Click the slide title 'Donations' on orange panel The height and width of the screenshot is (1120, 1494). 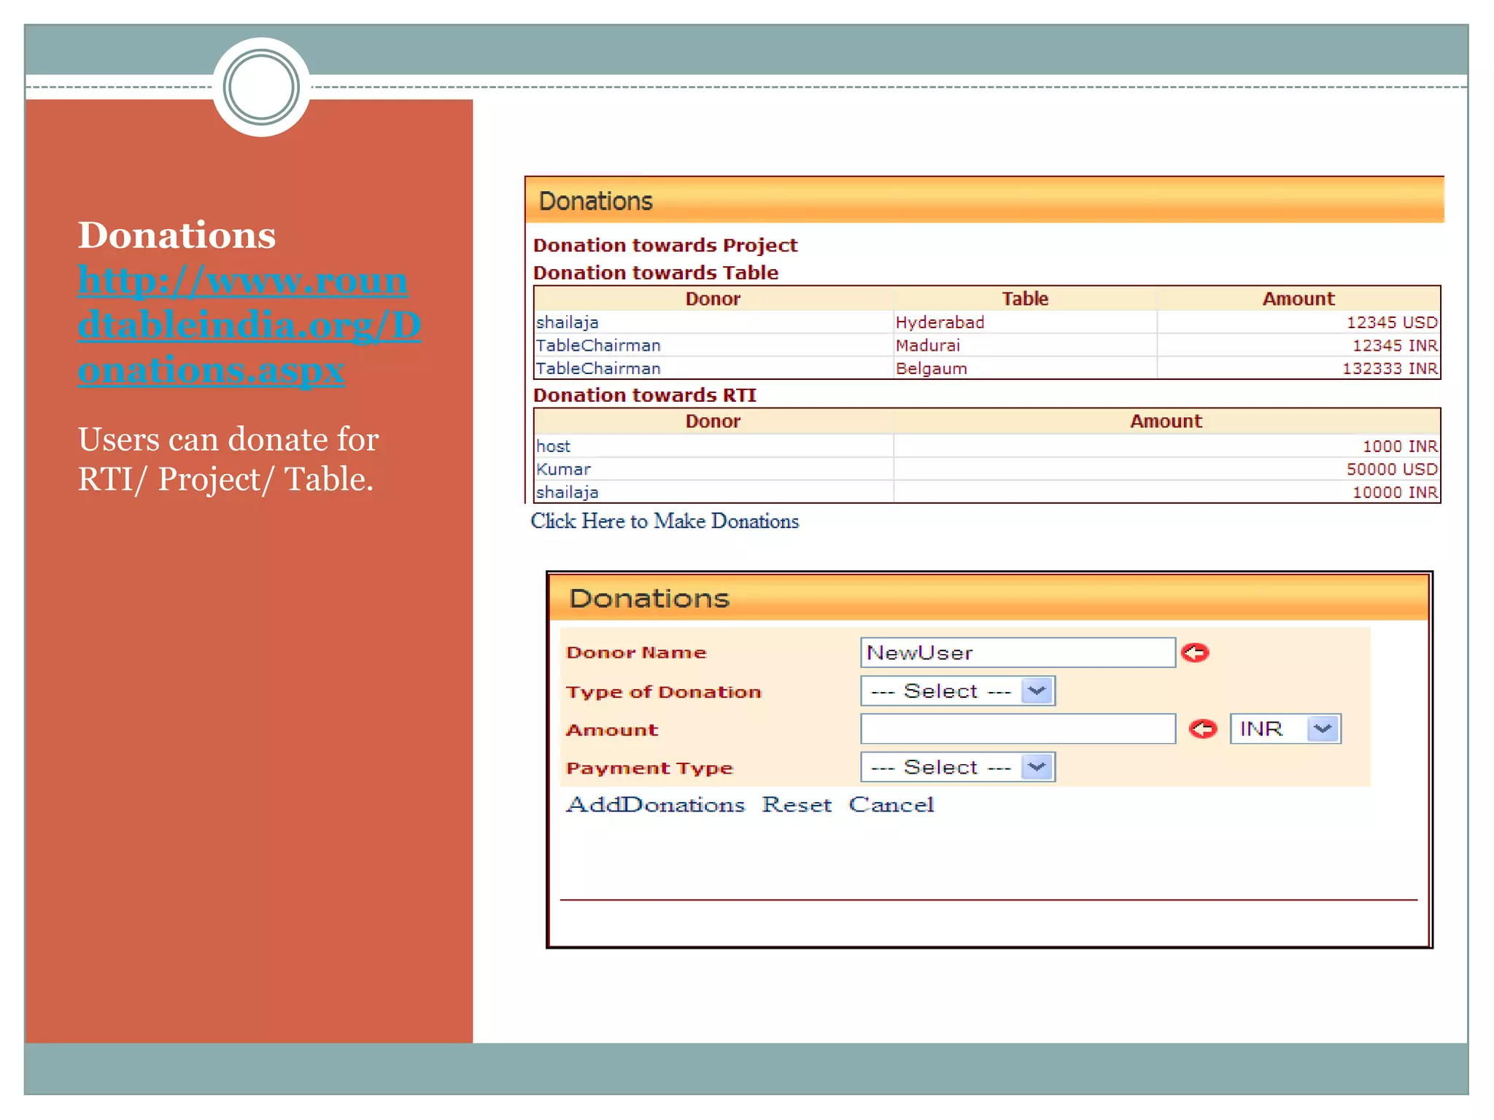[177, 235]
